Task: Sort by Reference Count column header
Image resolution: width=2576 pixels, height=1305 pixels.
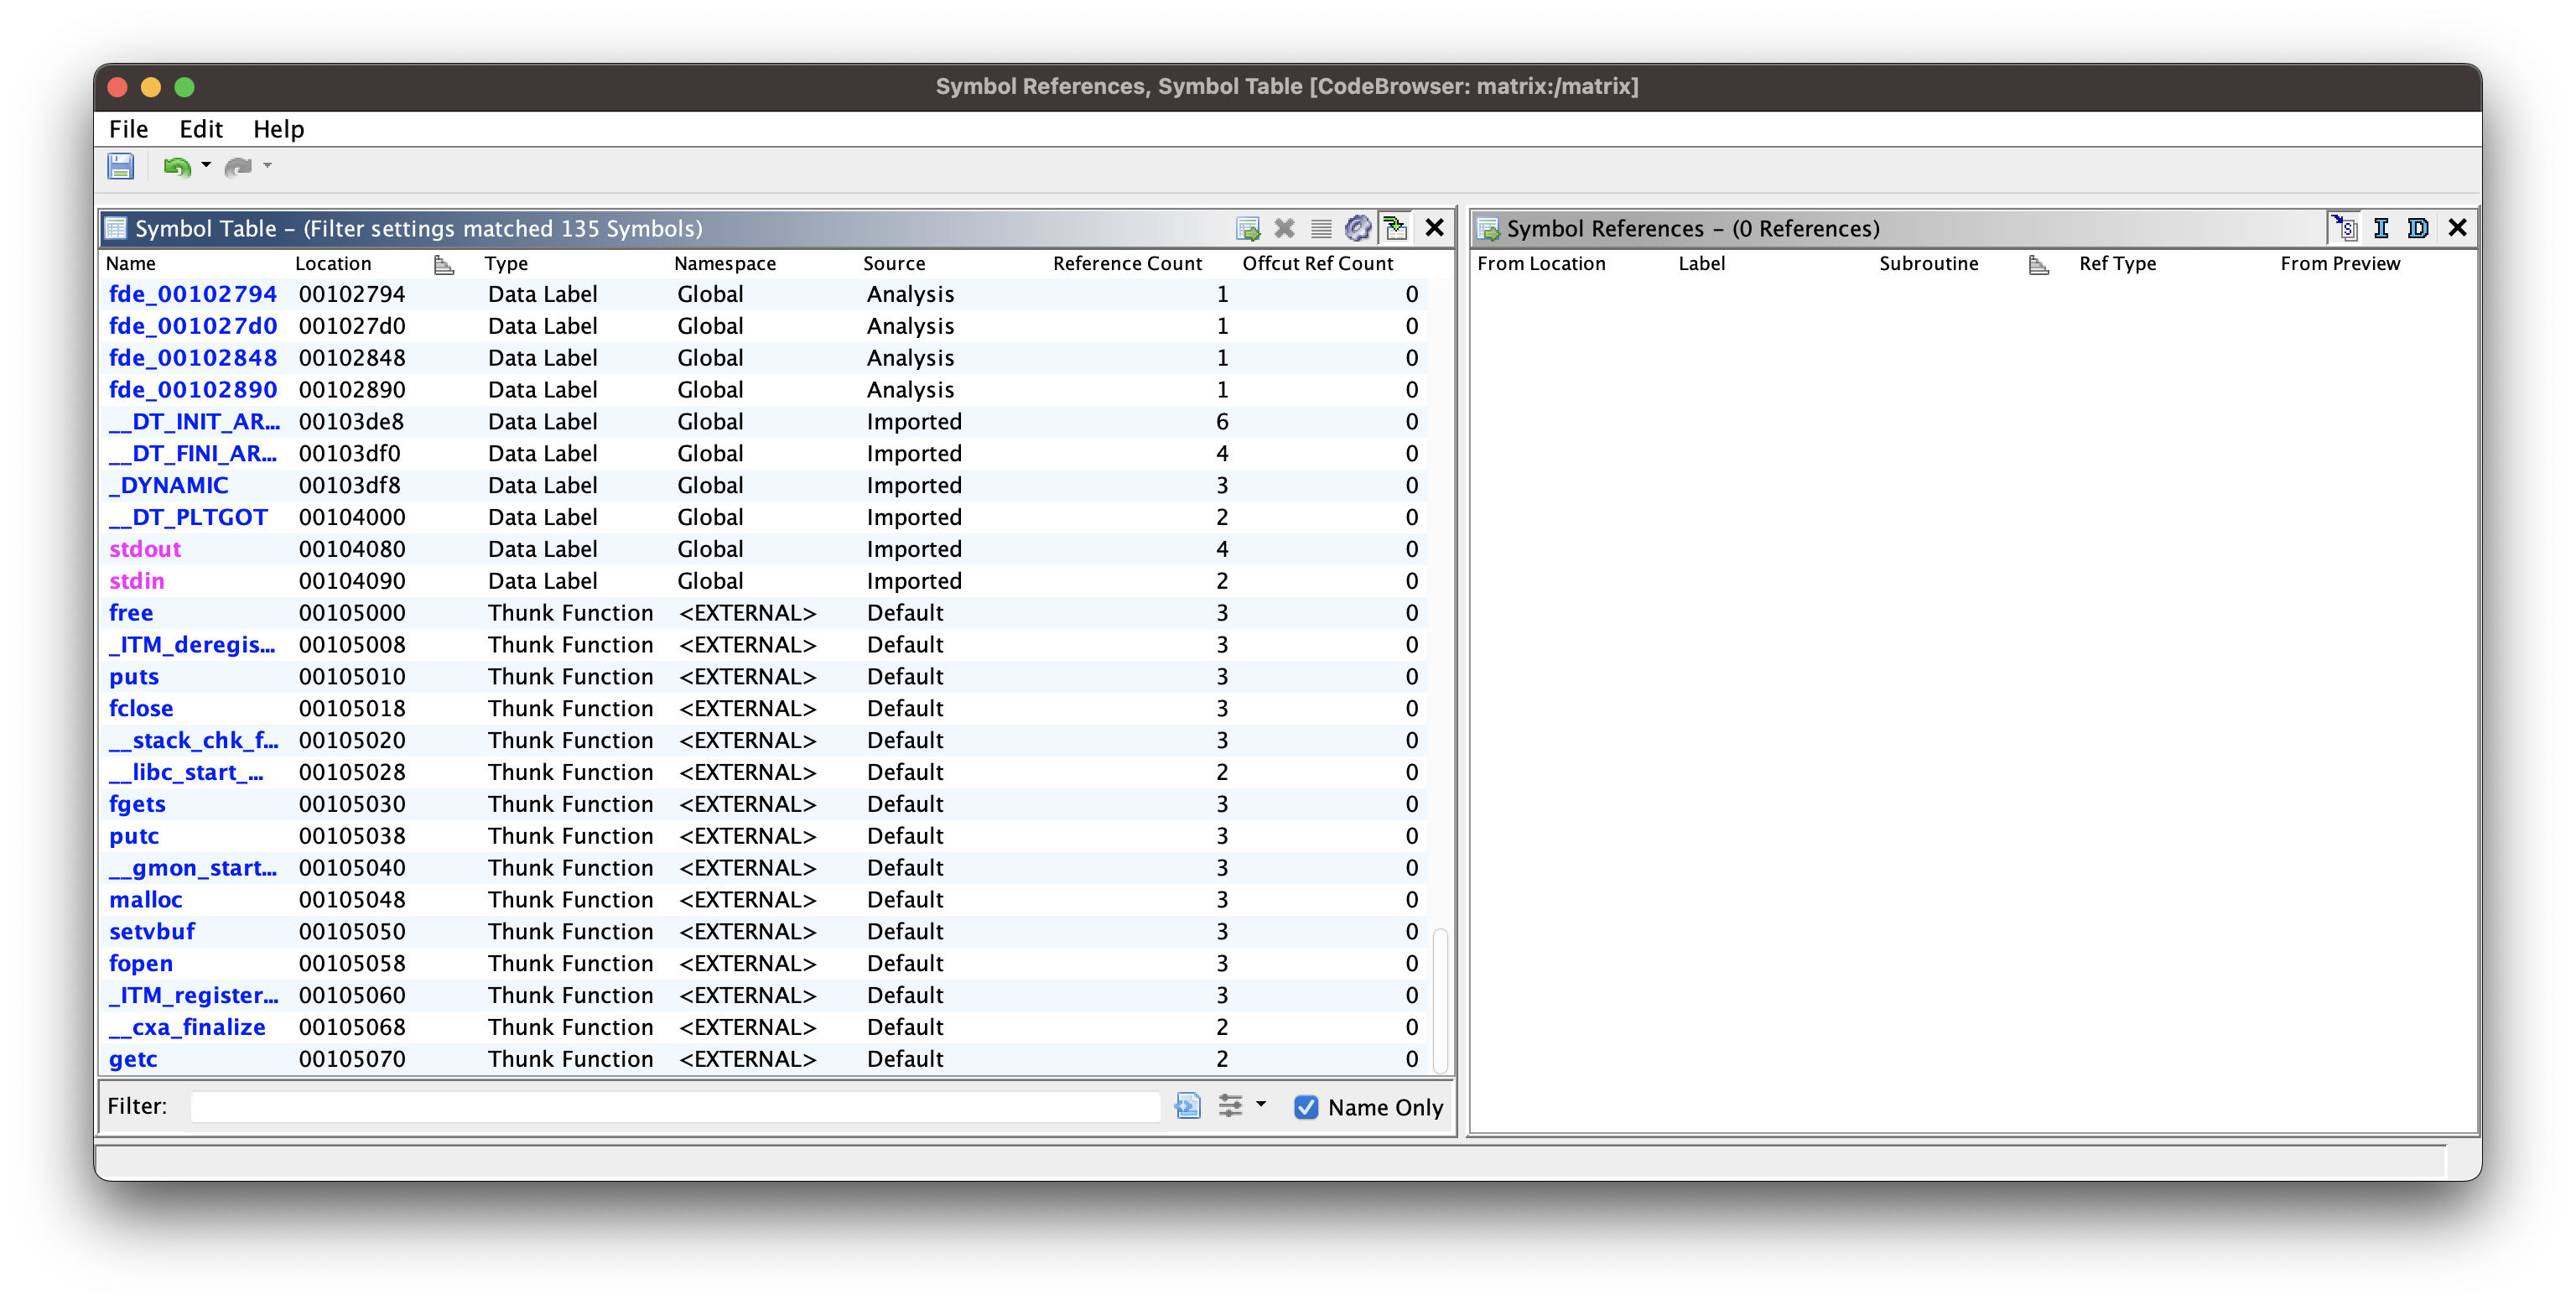Action: pos(1127,263)
